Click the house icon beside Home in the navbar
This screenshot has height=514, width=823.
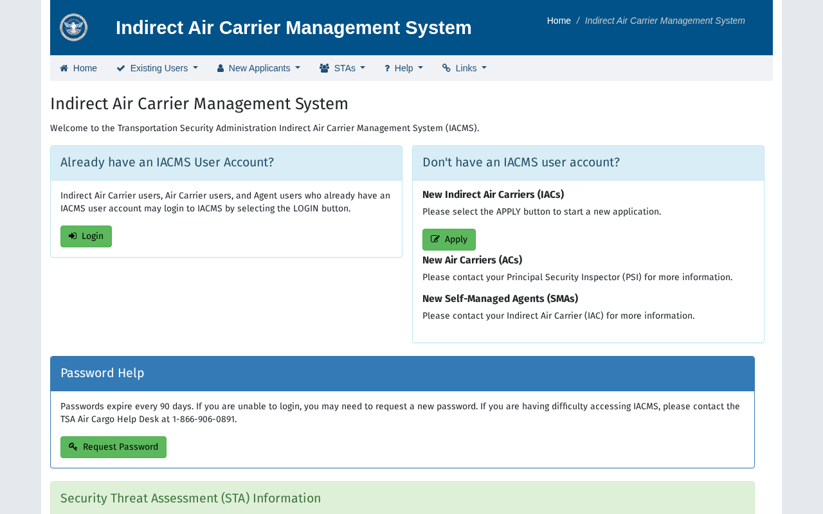[64, 68]
